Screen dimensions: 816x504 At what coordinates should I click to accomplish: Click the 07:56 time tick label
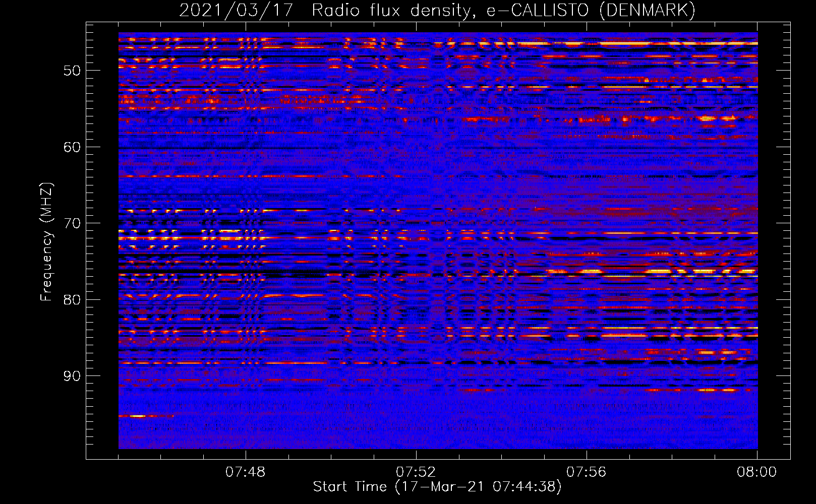(587, 472)
